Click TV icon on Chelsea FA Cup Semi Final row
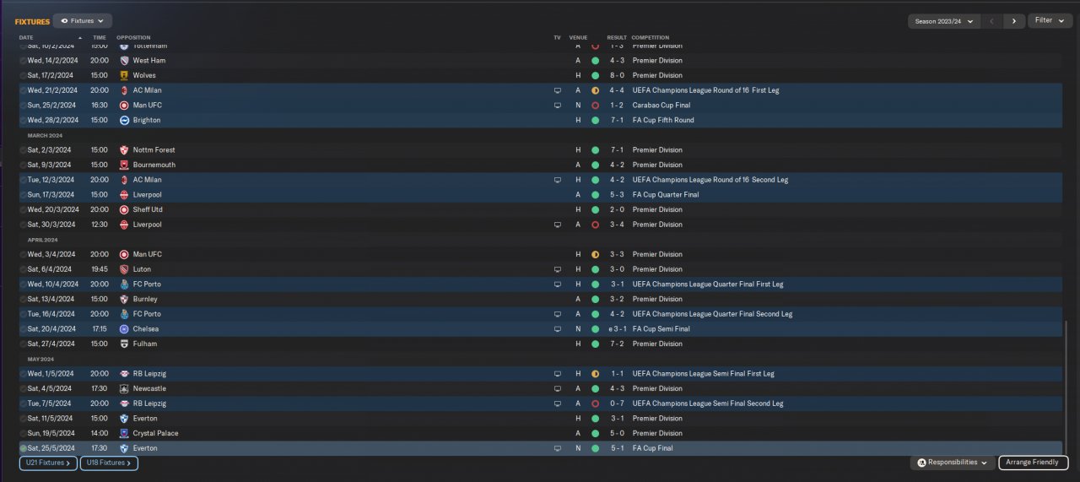 pos(557,329)
